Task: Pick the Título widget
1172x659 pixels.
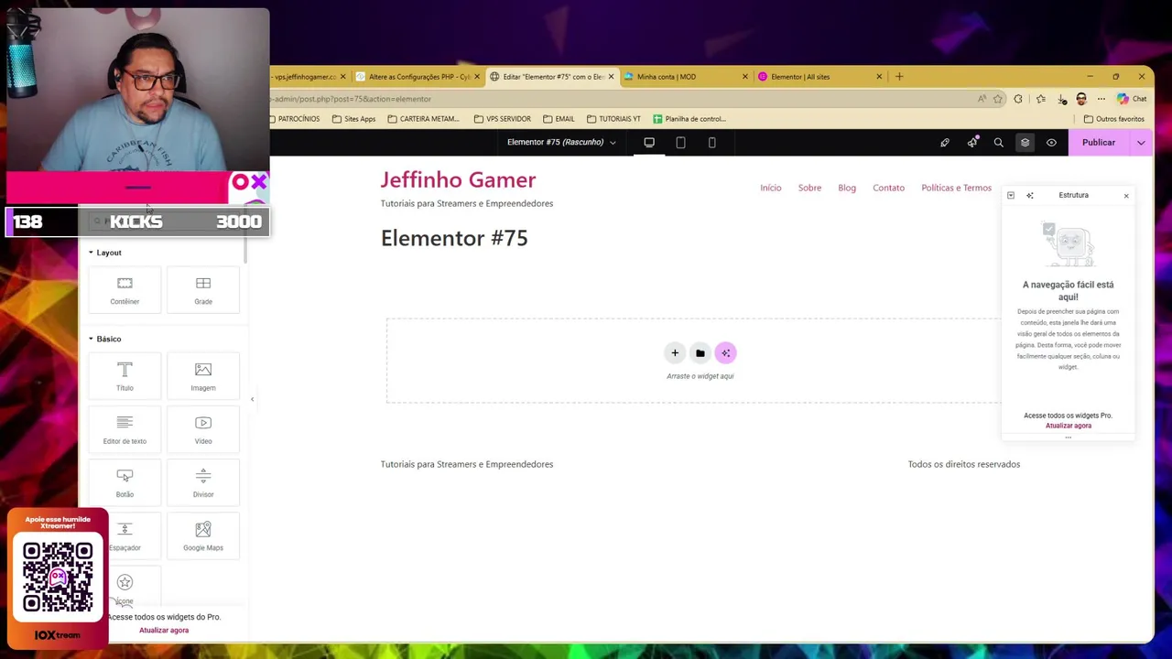Action: (x=125, y=376)
